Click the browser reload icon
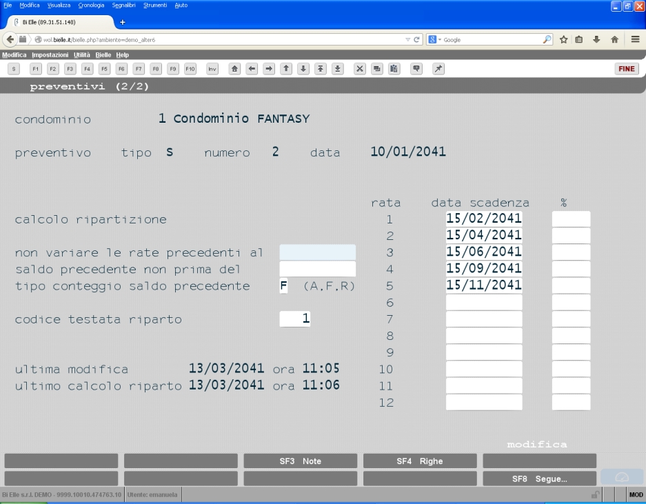 [x=416, y=39]
